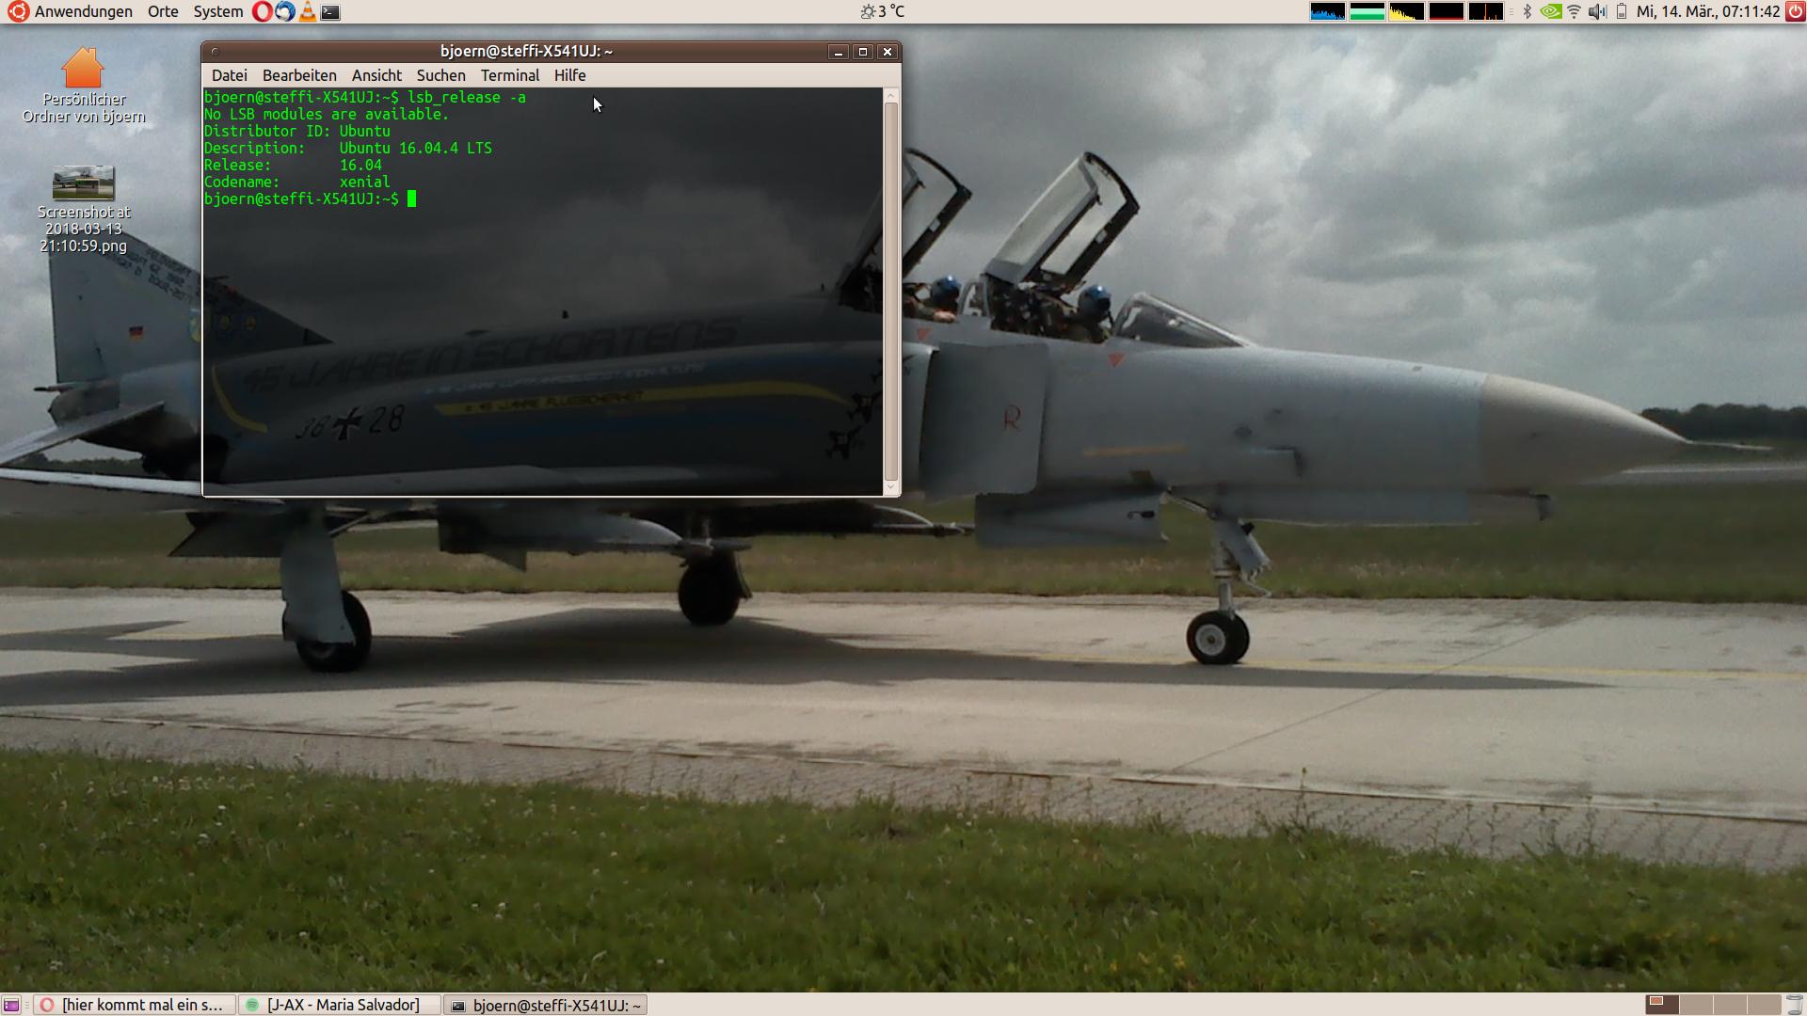Expand the System menu
Image resolution: width=1807 pixels, height=1016 pixels.
coord(217,12)
